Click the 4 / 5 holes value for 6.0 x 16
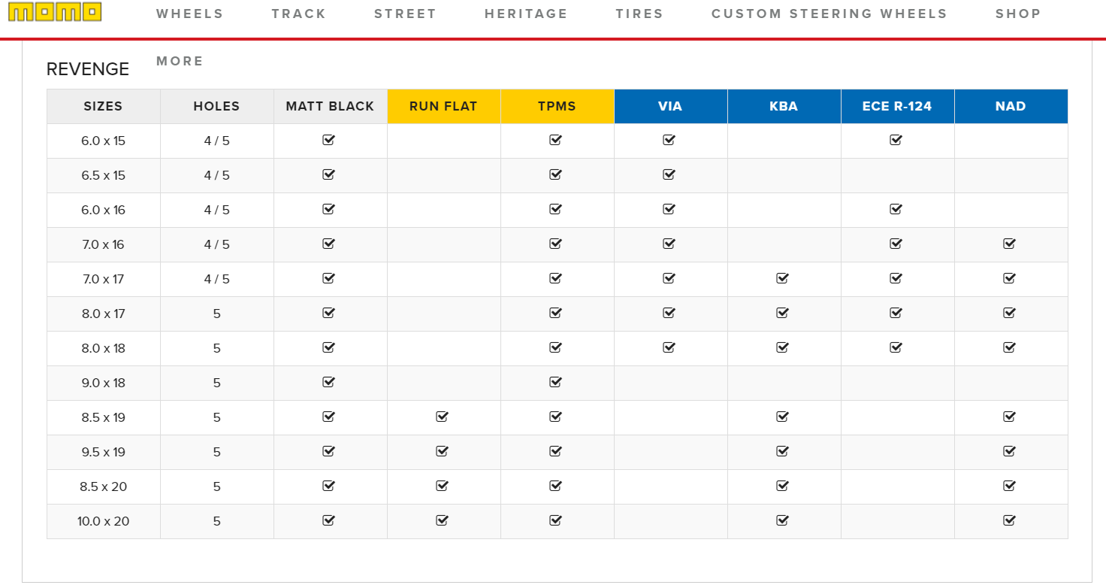This screenshot has width=1106, height=588. (x=217, y=210)
